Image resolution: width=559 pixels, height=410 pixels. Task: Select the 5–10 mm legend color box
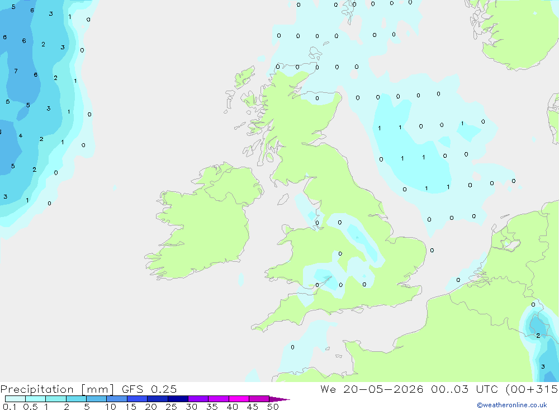point(97,399)
